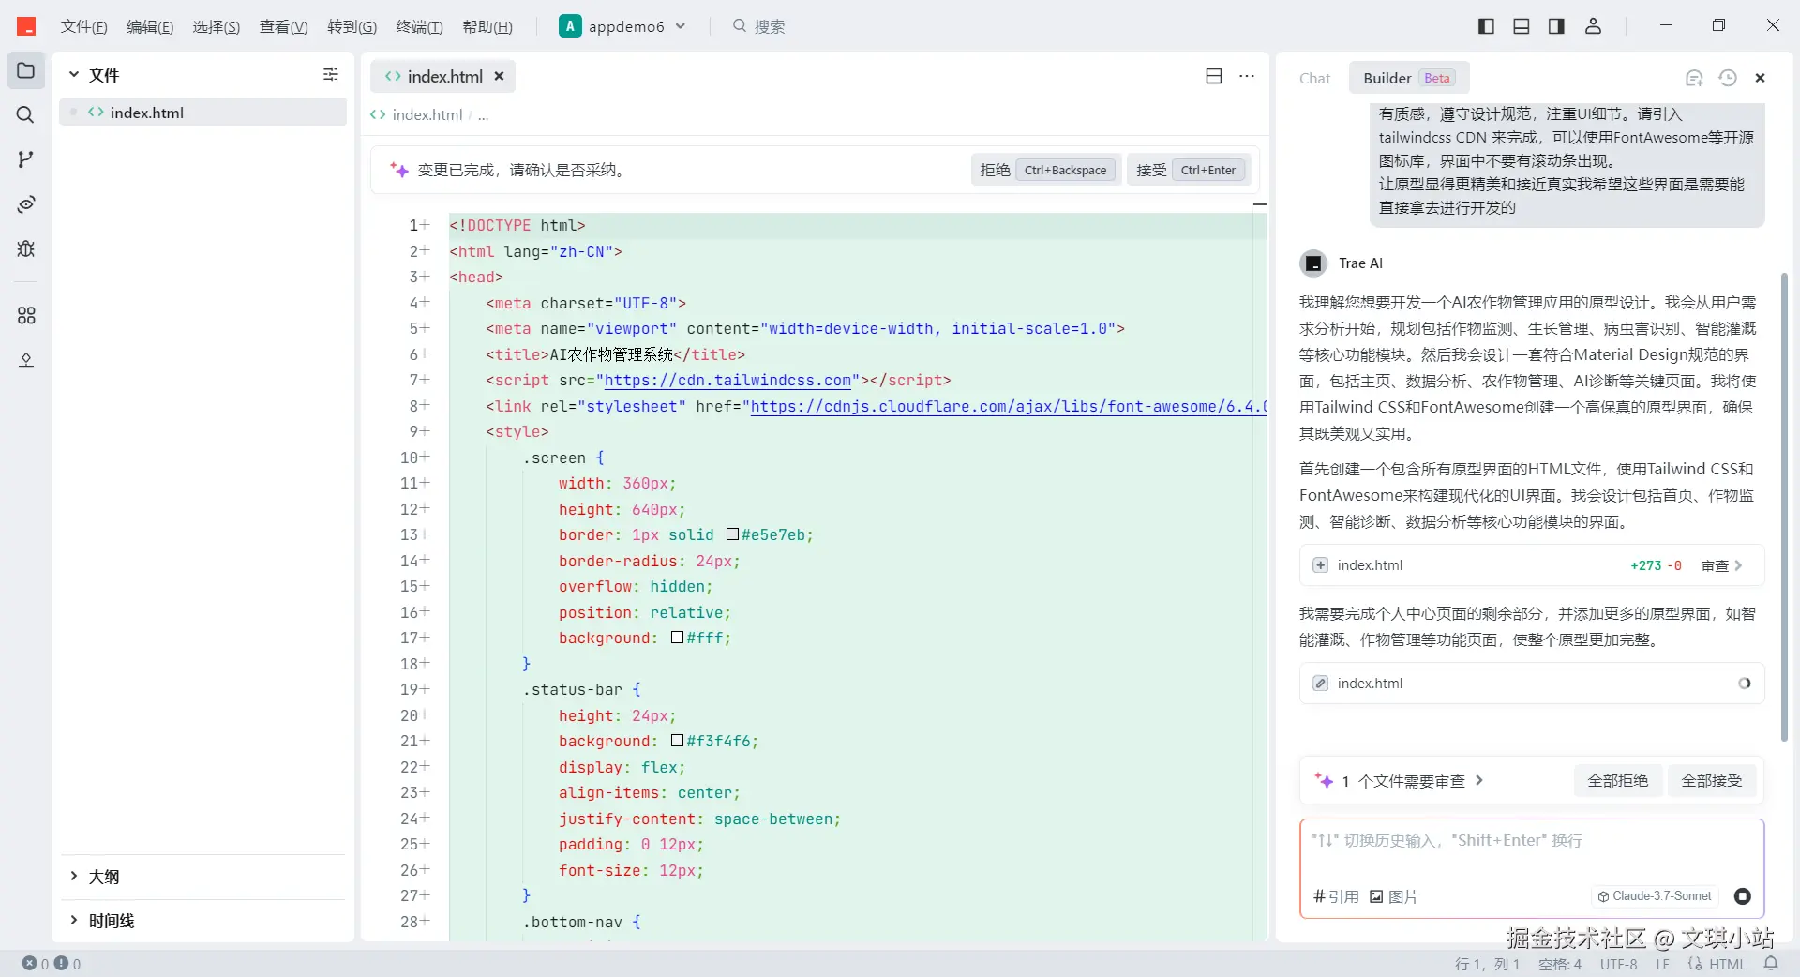
Task: Stop the AI generation
Action: pos(1743,896)
